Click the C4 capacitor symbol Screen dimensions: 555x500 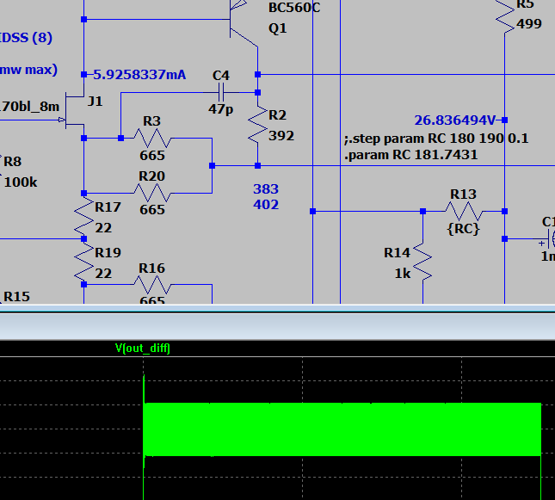coord(221,93)
